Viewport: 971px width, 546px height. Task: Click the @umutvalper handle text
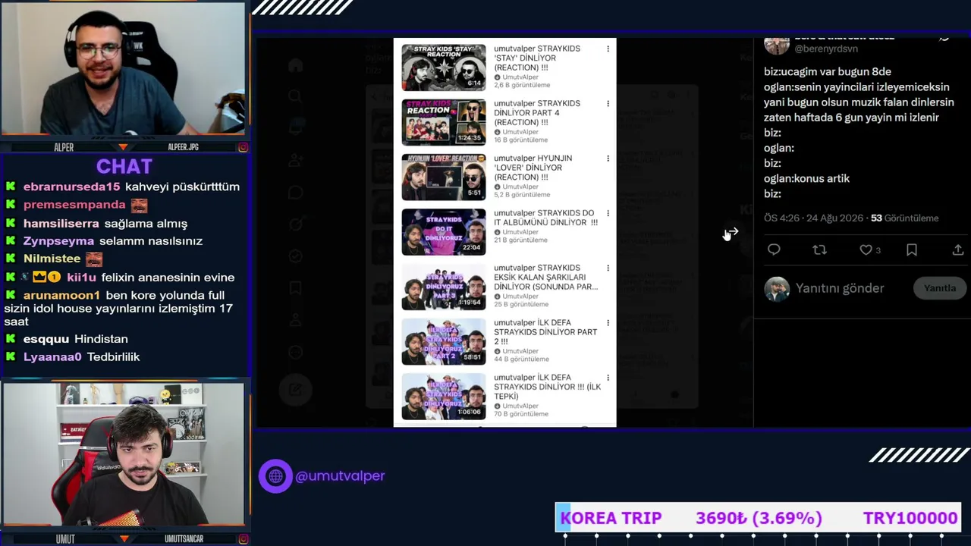(x=340, y=476)
